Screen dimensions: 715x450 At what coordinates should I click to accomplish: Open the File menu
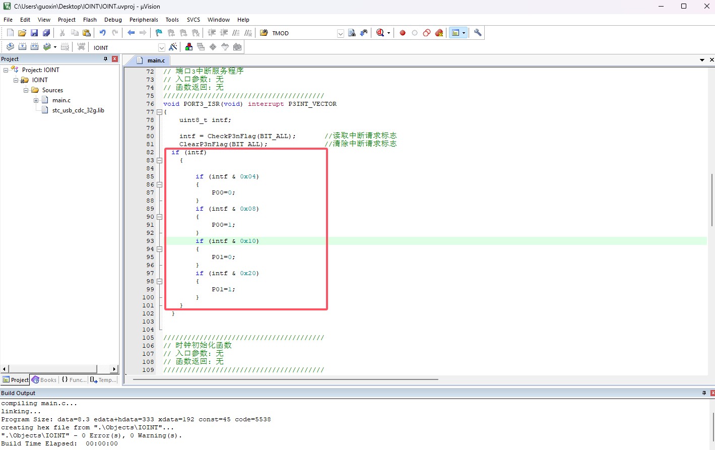pyautogui.click(x=8, y=20)
